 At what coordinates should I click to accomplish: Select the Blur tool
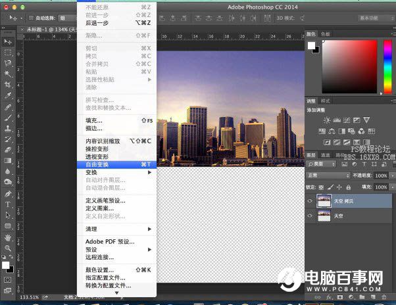(8, 172)
